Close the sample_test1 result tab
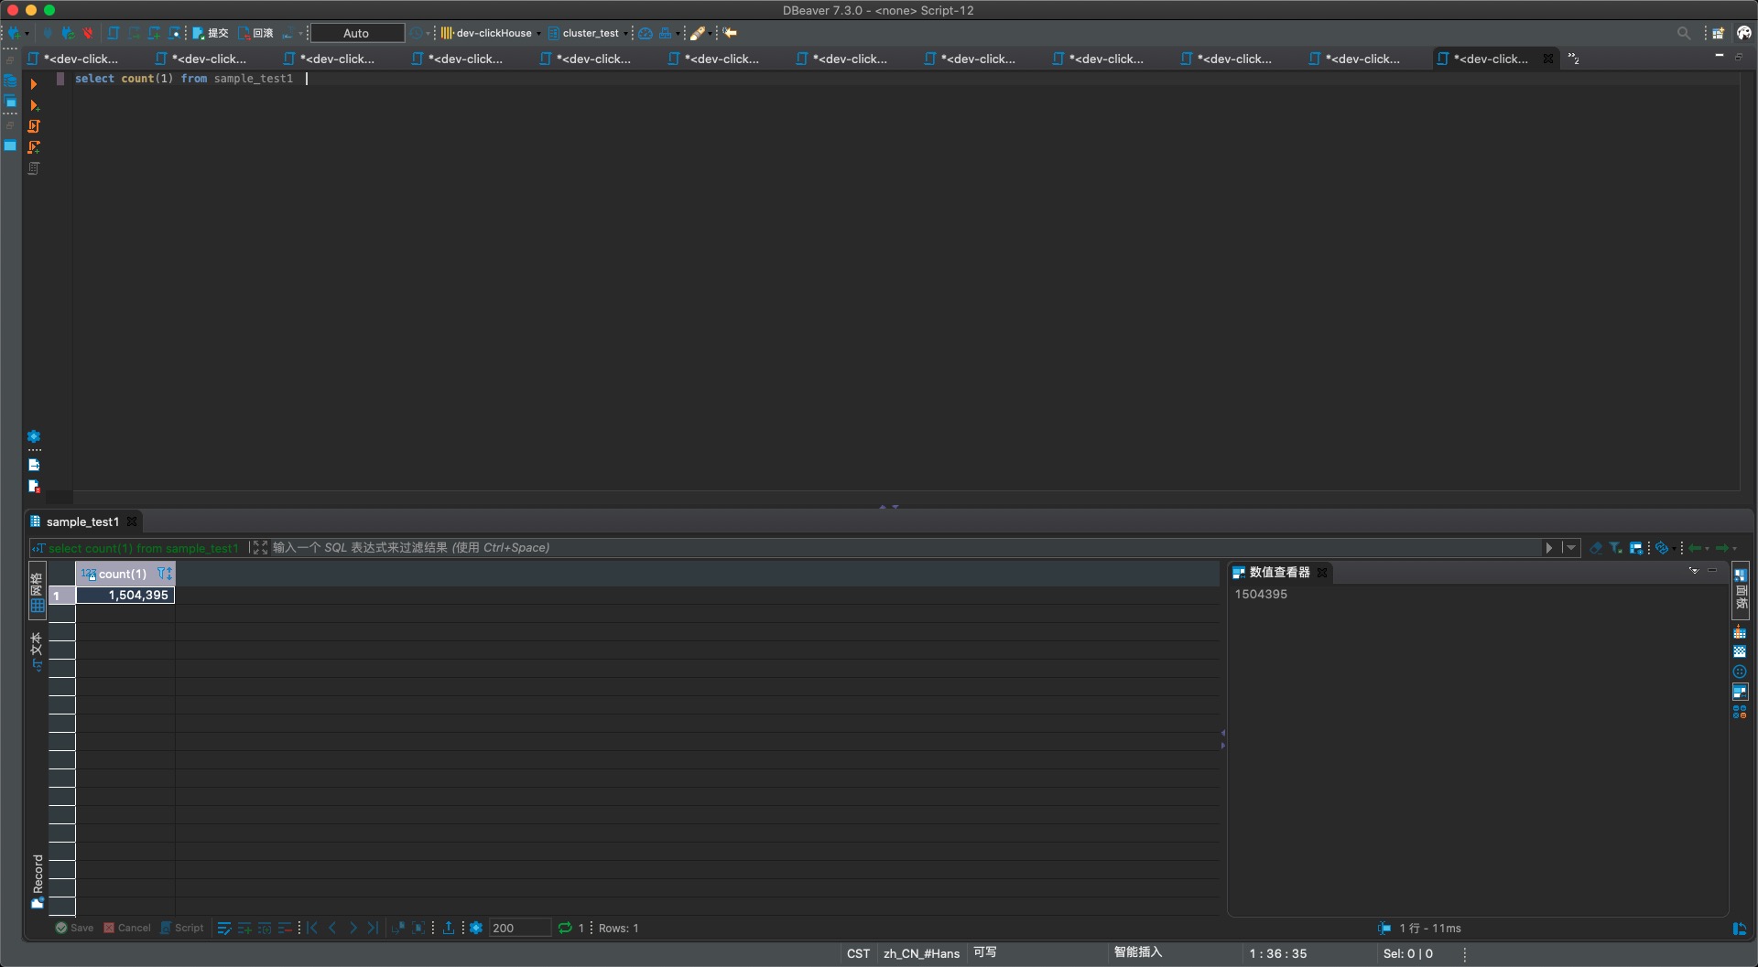 (132, 521)
